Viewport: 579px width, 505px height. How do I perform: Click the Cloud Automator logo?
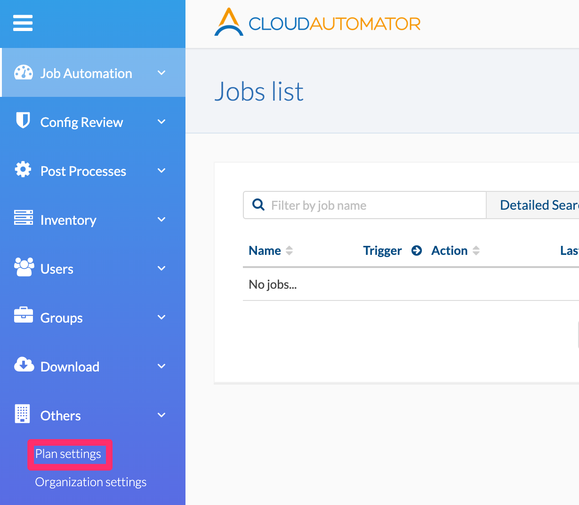click(317, 22)
